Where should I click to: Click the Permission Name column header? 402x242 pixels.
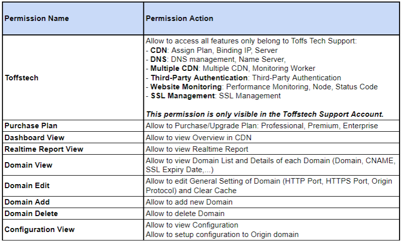[x=37, y=18]
